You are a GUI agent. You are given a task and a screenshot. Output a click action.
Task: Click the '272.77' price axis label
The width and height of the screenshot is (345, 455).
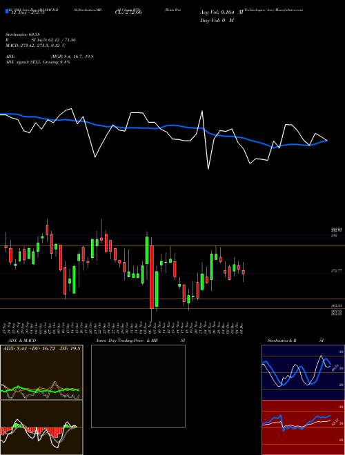pos(337,271)
